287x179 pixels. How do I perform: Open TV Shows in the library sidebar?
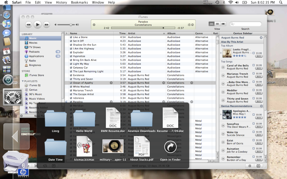click(35, 47)
